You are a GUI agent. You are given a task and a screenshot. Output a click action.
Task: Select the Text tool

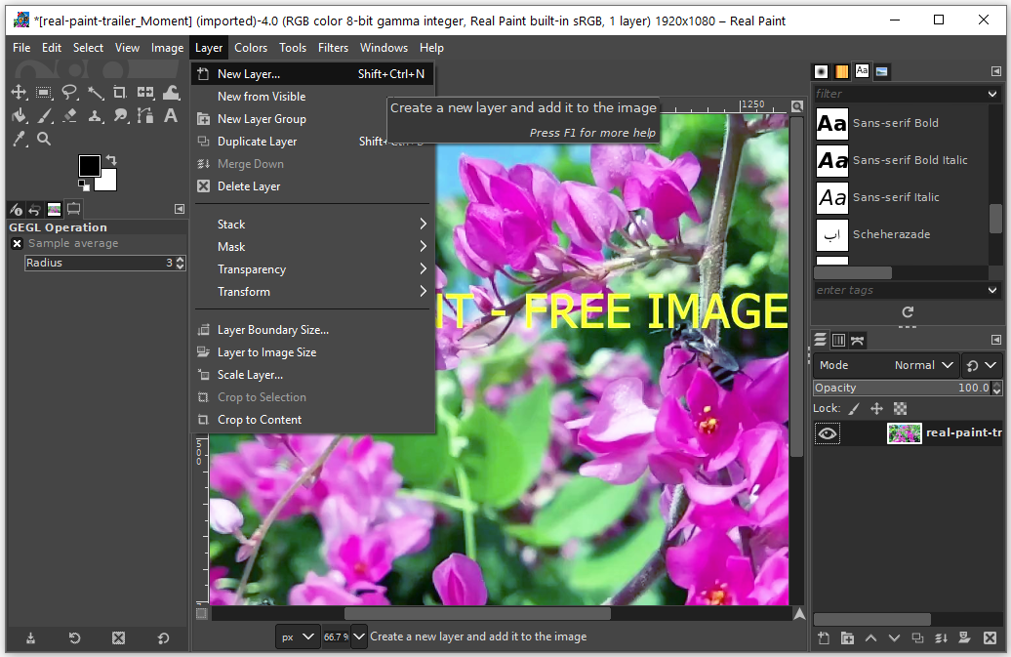click(171, 117)
